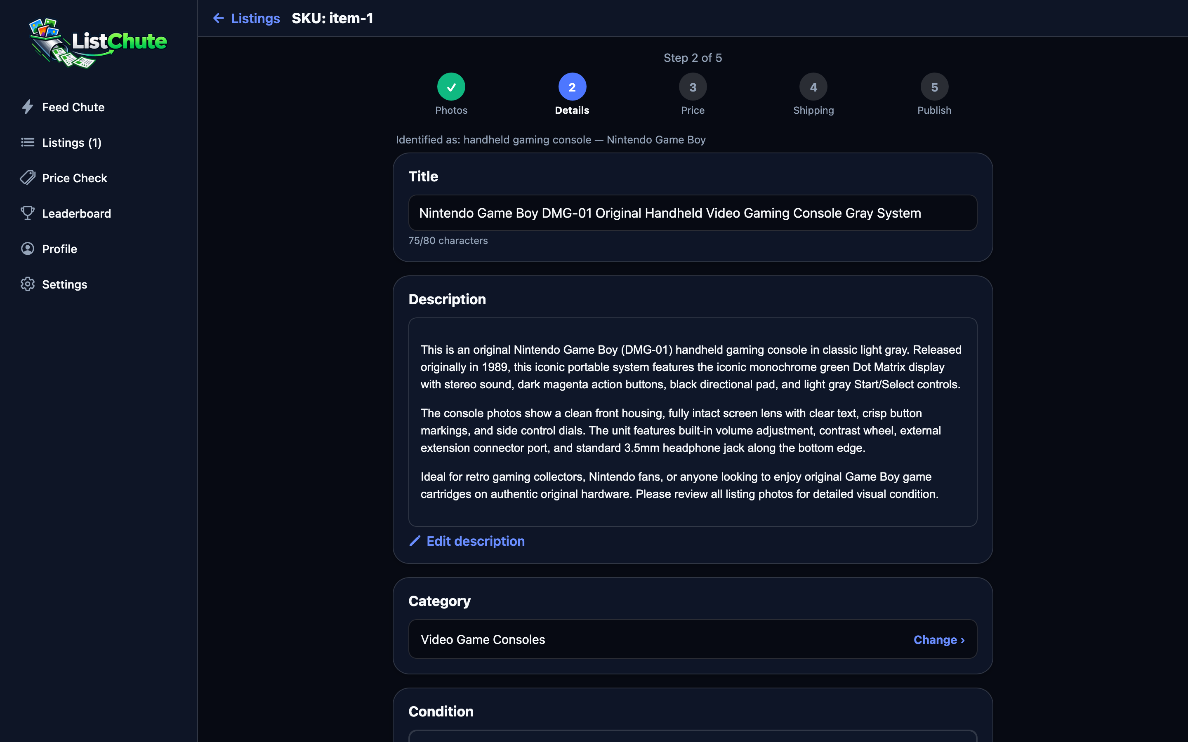This screenshot has width=1188, height=742.
Task: Jump to step 3 Price
Action: point(693,87)
